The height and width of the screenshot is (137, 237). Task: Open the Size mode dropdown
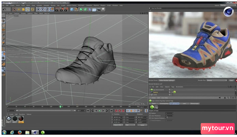130,125
